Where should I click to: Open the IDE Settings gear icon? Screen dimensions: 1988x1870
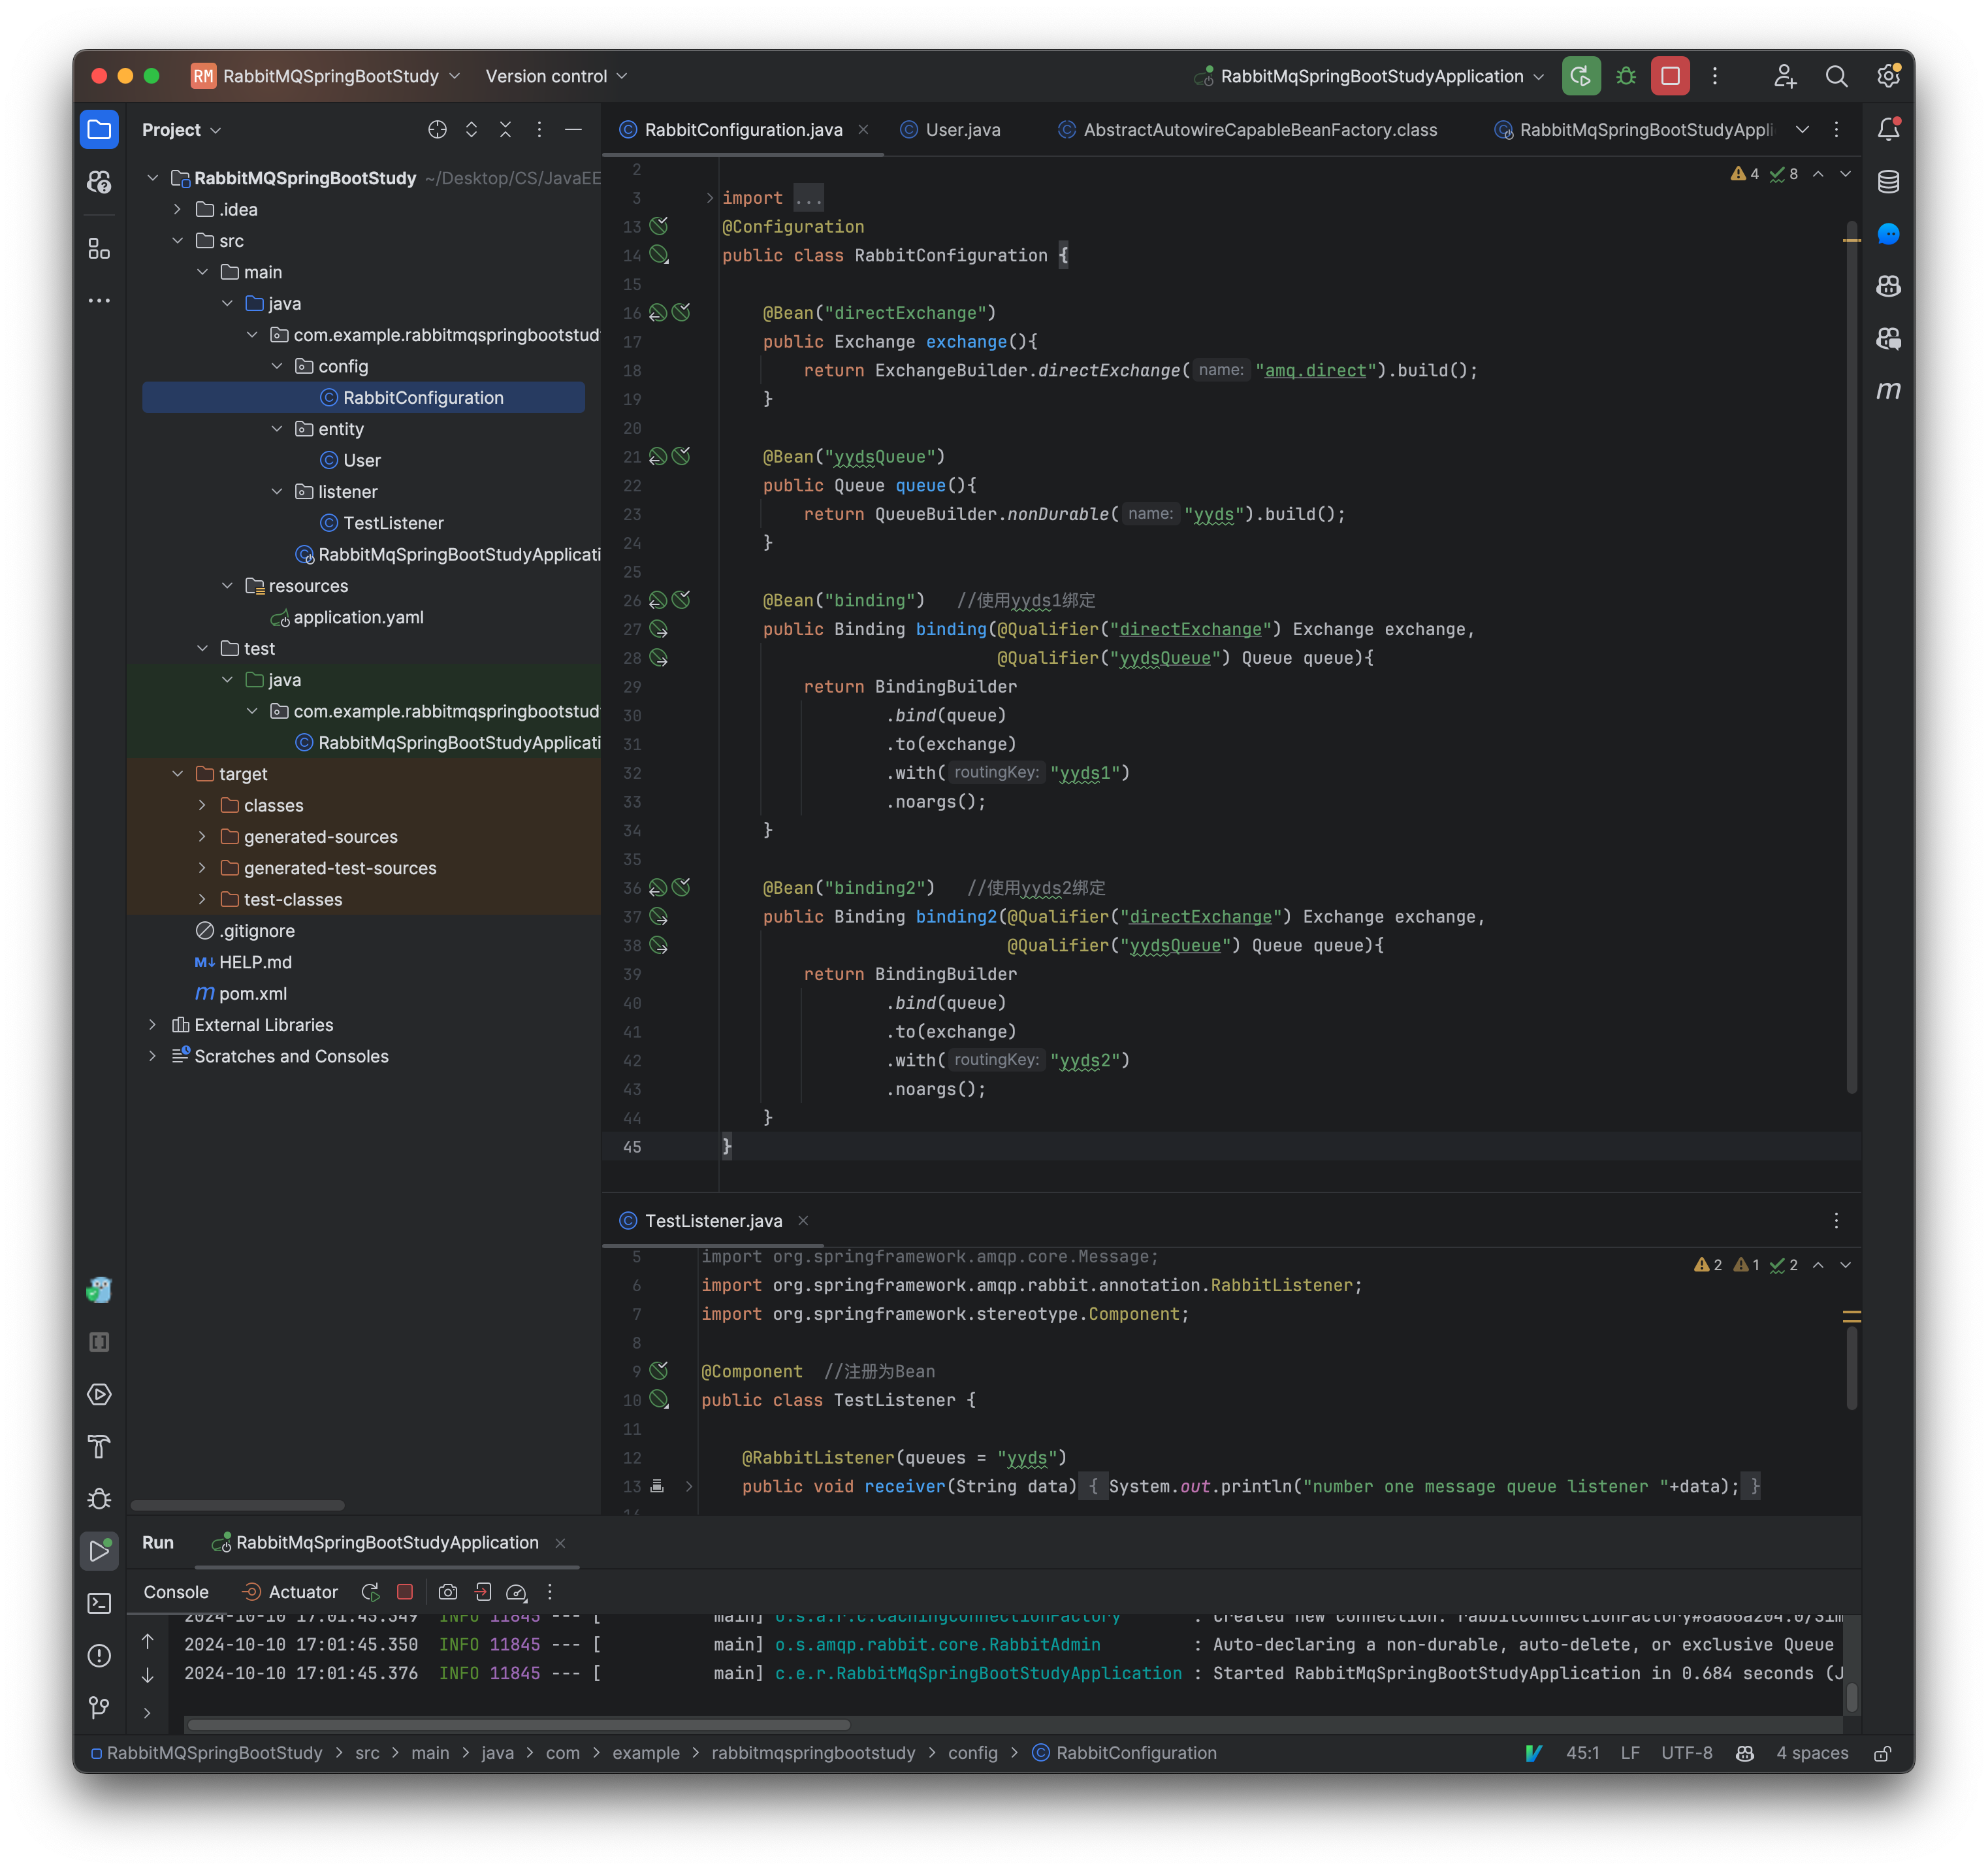pyautogui.click(x=1889, y=76)
